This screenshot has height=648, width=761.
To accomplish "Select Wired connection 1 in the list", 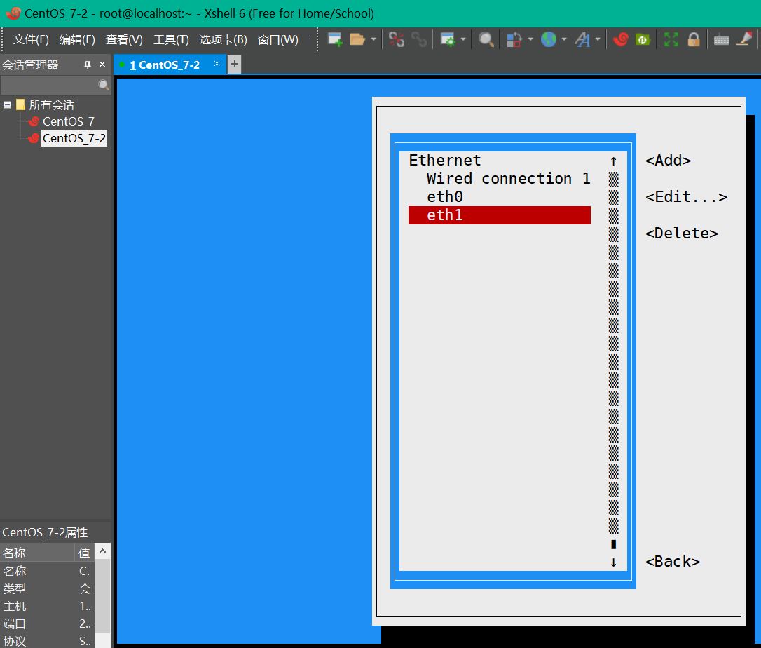I will click(508, 179).
